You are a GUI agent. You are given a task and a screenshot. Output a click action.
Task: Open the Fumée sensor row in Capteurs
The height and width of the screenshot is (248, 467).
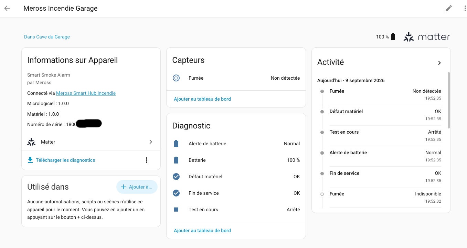[x=236, y=78]
